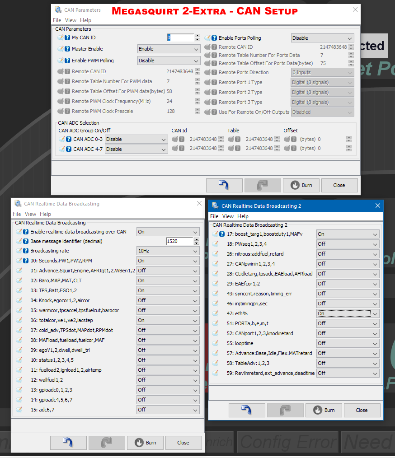
Task: Open 04: Knock,egocor1,2,aircor dropdown
Action: (x=168, y=300)
